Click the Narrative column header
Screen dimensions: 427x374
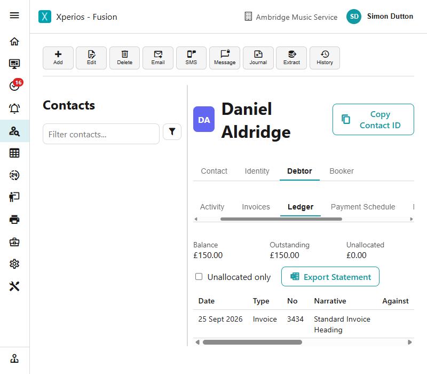point(330,301)
